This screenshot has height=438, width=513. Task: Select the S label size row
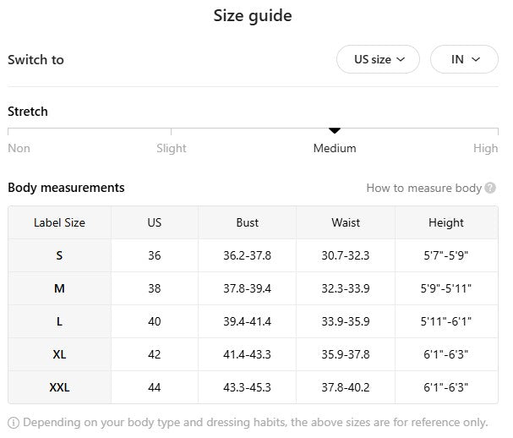pos(59,255)
